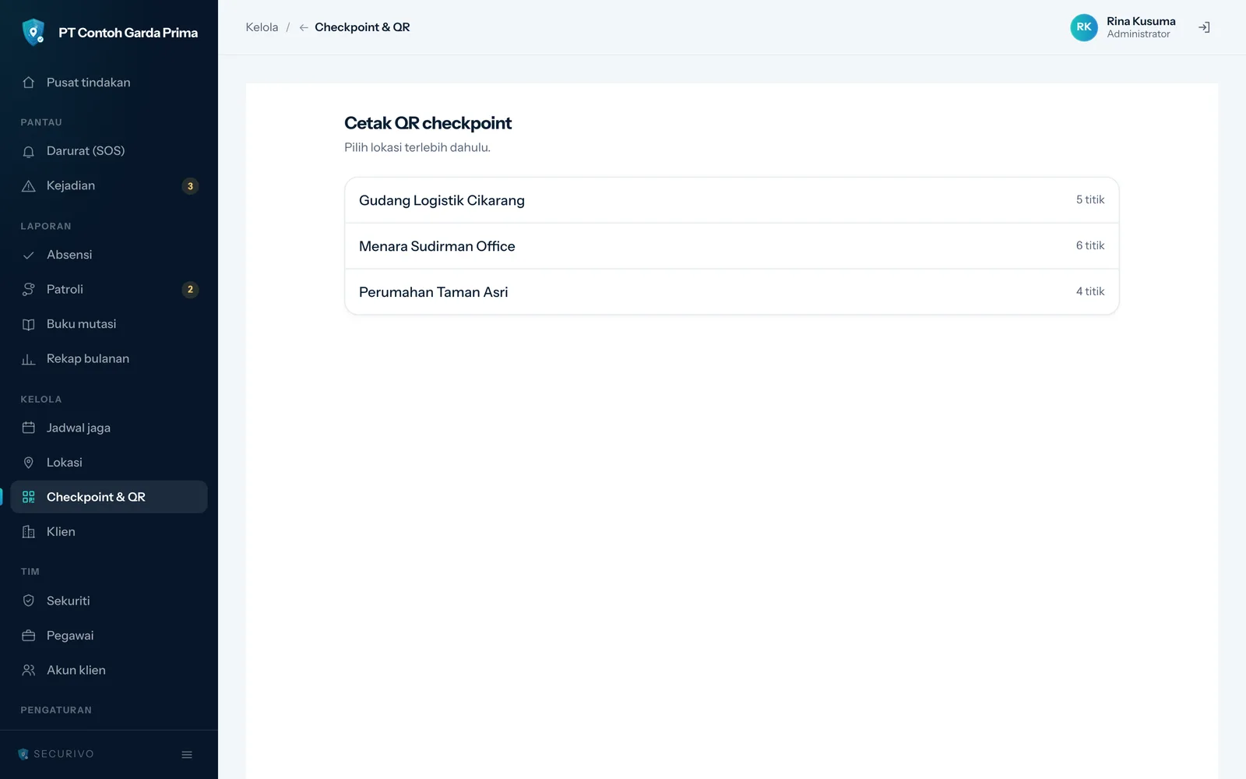1246x779 pixels.
Task: Click the PT Contoh Garda Prima logo
Action: (x=33, y=33)
